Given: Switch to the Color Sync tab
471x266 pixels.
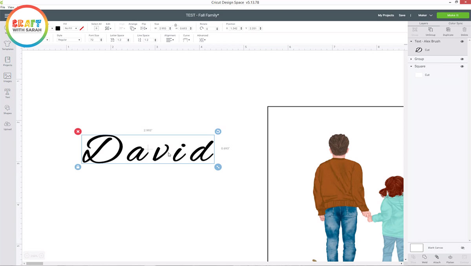Looking at the screenshot, I should 455,24.
